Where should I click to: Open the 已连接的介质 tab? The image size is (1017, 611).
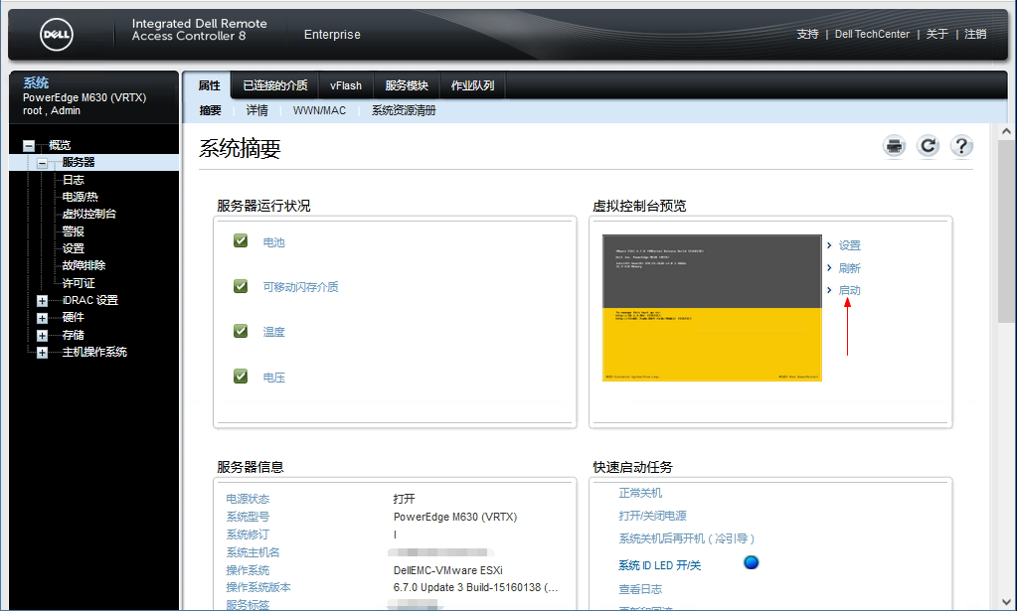[x=275, y=85]
